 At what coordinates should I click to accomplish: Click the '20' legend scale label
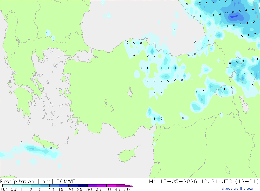(70, 189)
